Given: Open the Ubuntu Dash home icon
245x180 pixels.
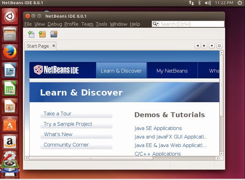Looking at the screenshot, I should click(10, 16).
